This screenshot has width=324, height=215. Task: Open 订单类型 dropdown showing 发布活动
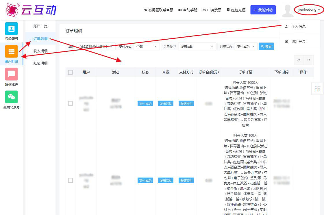tap(197, 47)
